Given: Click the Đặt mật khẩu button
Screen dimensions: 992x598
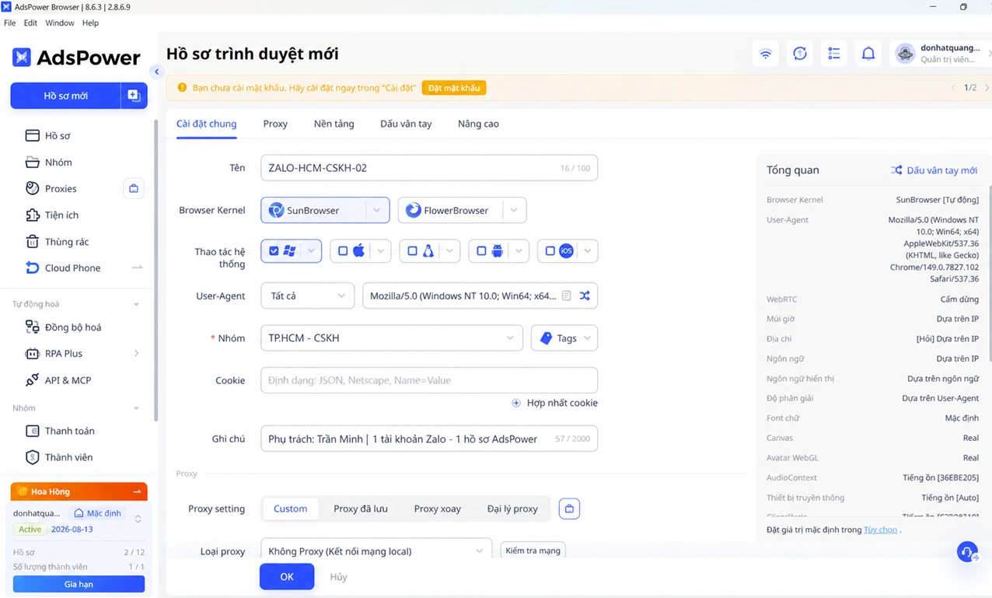Looking at the screenshot, I should point(454,88).
